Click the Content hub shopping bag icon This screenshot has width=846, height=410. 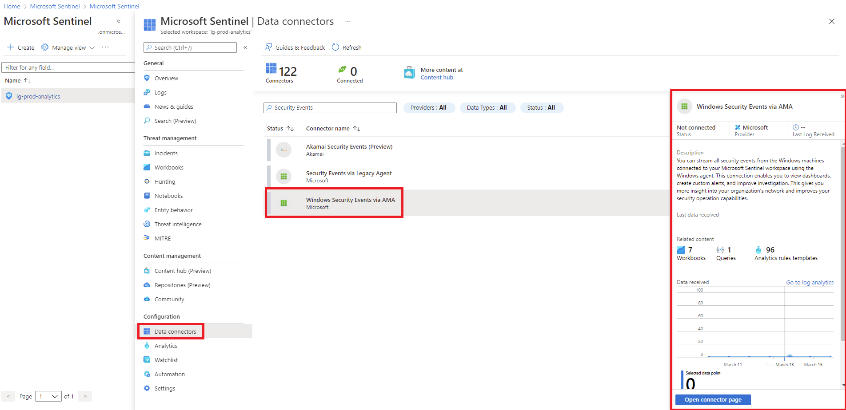pyautogui.click(x=409, y=73)
